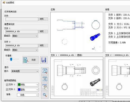Open the 文件 1 图纸页 dropdown
Screen dimensions: 130x102
[x=25, y=36]
